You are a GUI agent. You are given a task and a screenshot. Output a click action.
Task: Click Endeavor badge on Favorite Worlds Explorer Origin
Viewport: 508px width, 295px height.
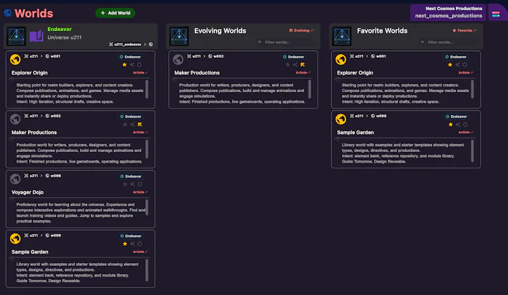coord(455,57)
